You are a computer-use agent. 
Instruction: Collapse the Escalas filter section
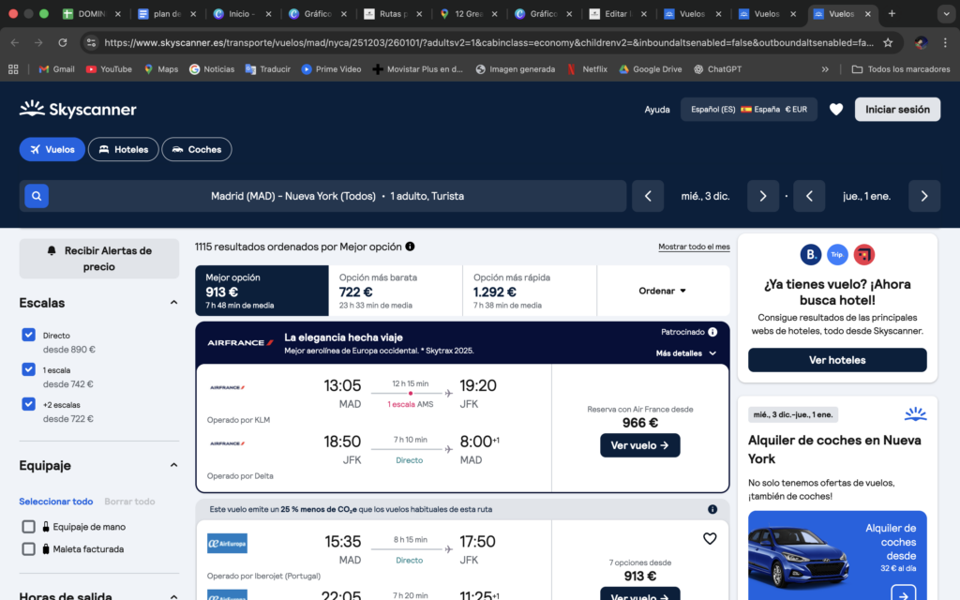(173, 303)
